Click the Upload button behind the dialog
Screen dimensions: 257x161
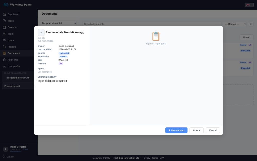pos(246,37)
